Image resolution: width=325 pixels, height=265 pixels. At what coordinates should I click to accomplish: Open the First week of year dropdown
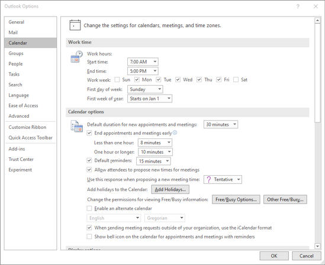point(150,99)
